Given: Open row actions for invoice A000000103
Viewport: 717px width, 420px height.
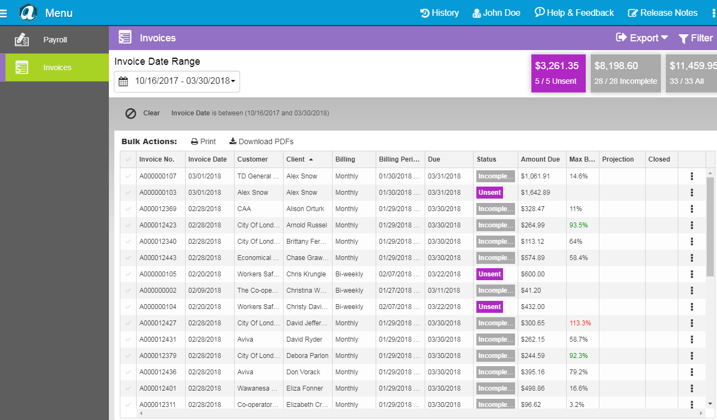Looking at the screenshot, I should click(691, 193).
